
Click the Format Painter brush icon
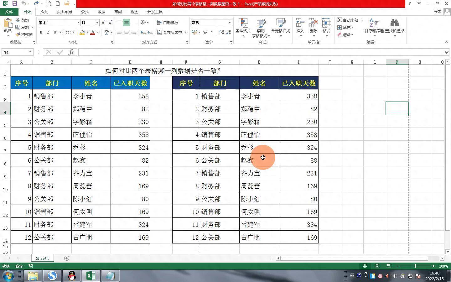coord(18,34)
